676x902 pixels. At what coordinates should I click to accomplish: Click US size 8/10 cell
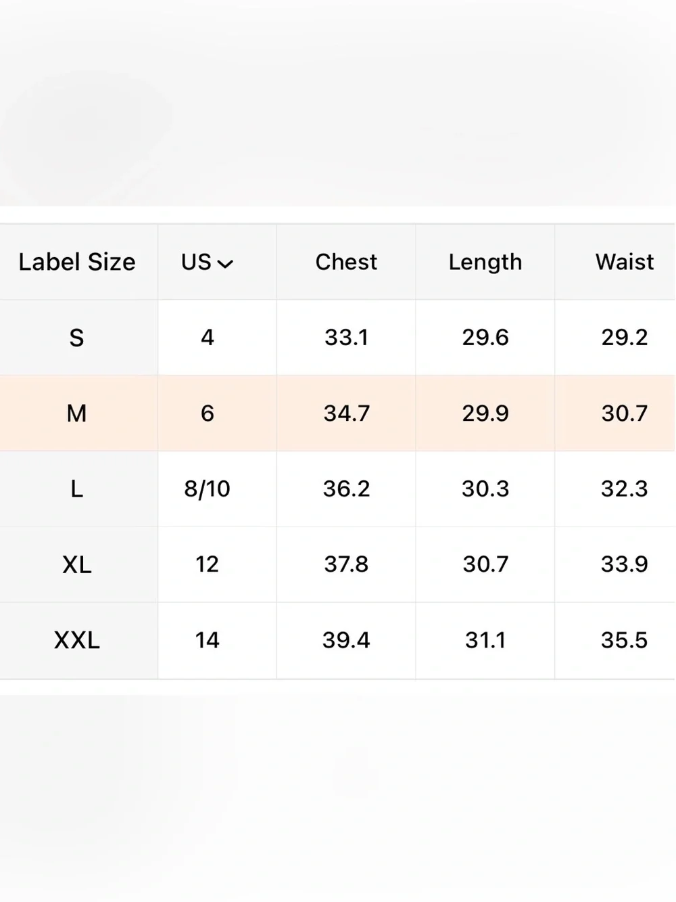pos(208,489)
